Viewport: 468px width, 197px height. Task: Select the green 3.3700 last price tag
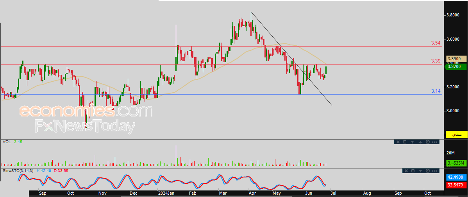point(455,67)
